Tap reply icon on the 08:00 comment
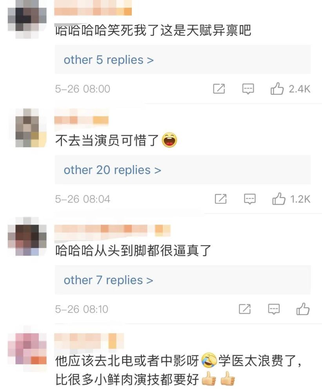 coord(248,89)
